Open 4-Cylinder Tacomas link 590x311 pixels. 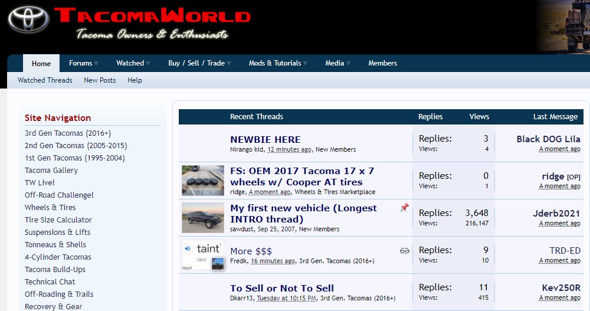tap(58, 257)
